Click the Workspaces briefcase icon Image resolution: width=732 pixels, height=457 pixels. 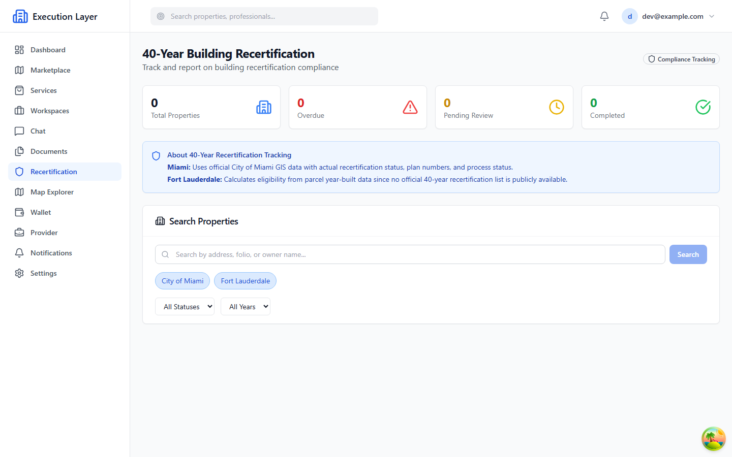coord(19,111)
